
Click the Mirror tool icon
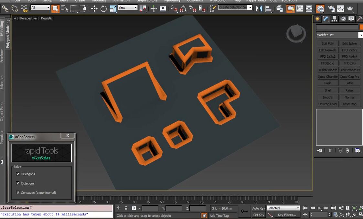[259, 9]
